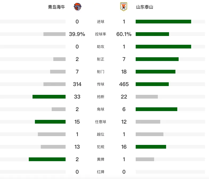Click 青岛海牛 green 黄牌 bar
The image size is (209, 179).
pyautogui.click(x=47, y=159)
